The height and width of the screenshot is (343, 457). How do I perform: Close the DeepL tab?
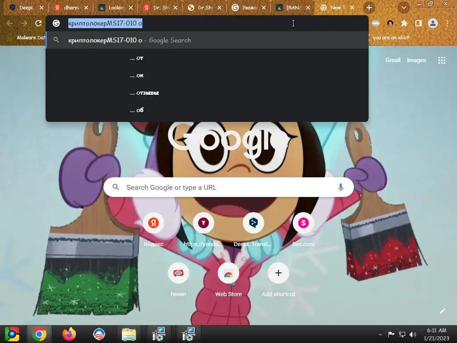point(42,8)
